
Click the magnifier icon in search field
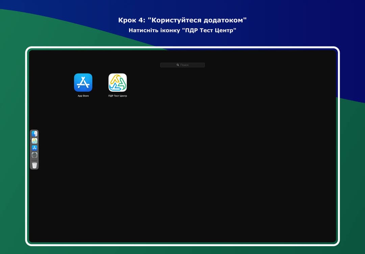click(178, 65)
